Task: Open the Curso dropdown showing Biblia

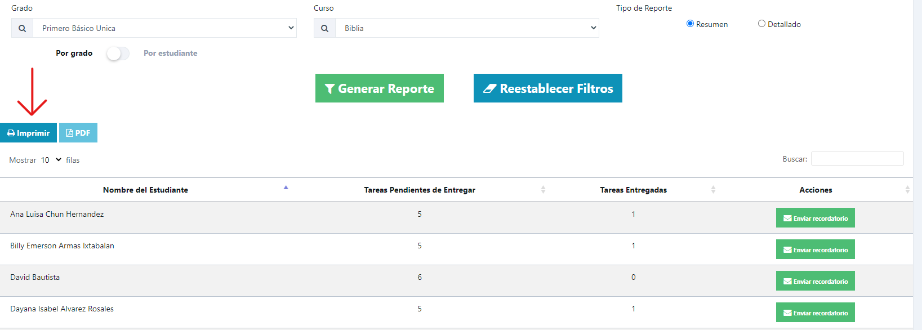Action: pos(467,28)
